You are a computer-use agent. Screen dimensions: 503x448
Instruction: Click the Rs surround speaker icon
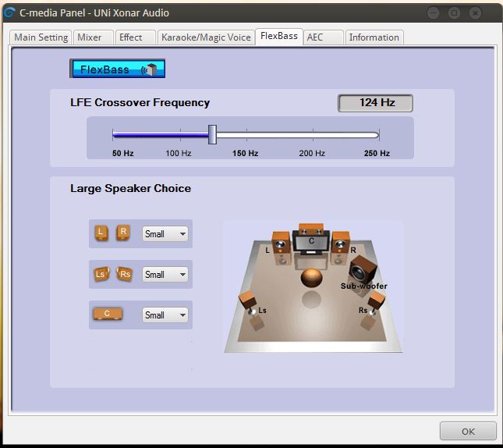click(x=125, y=274)
